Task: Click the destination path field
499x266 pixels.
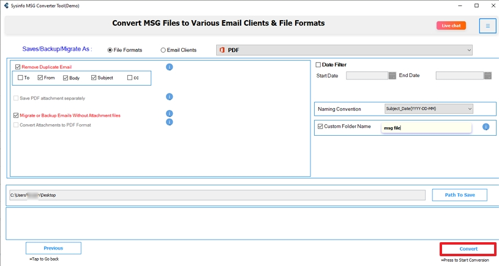Action: 217,195
